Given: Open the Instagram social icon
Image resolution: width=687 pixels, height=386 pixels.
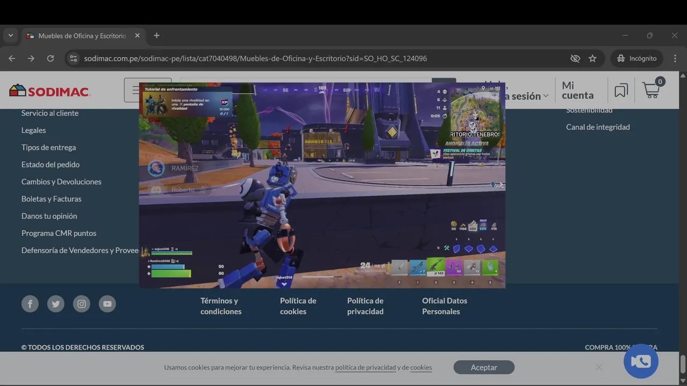Looking at the screenshot, I should [82, 304].
